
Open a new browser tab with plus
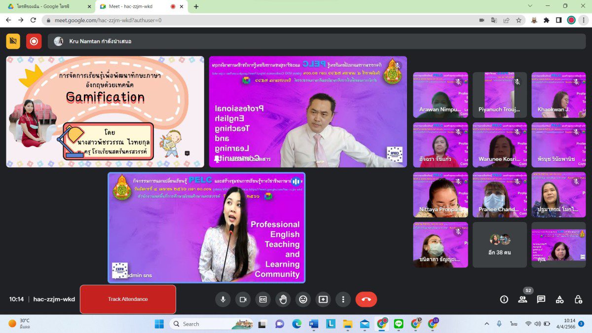pos(196,6)
